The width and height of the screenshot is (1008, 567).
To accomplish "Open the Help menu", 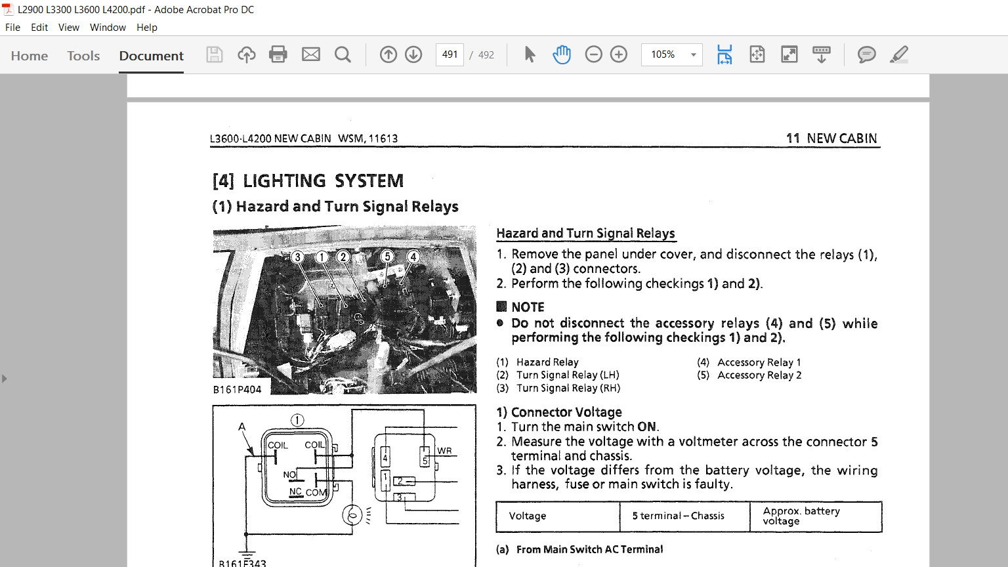I will (147, 28).
